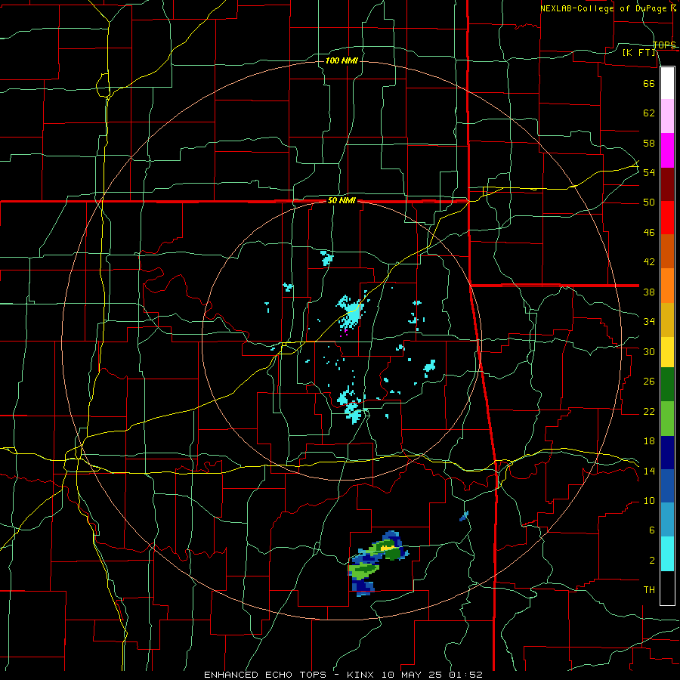Click the legend value '66'
The height and width of the screenshot is (680, 680).
(x=649, y=83)
